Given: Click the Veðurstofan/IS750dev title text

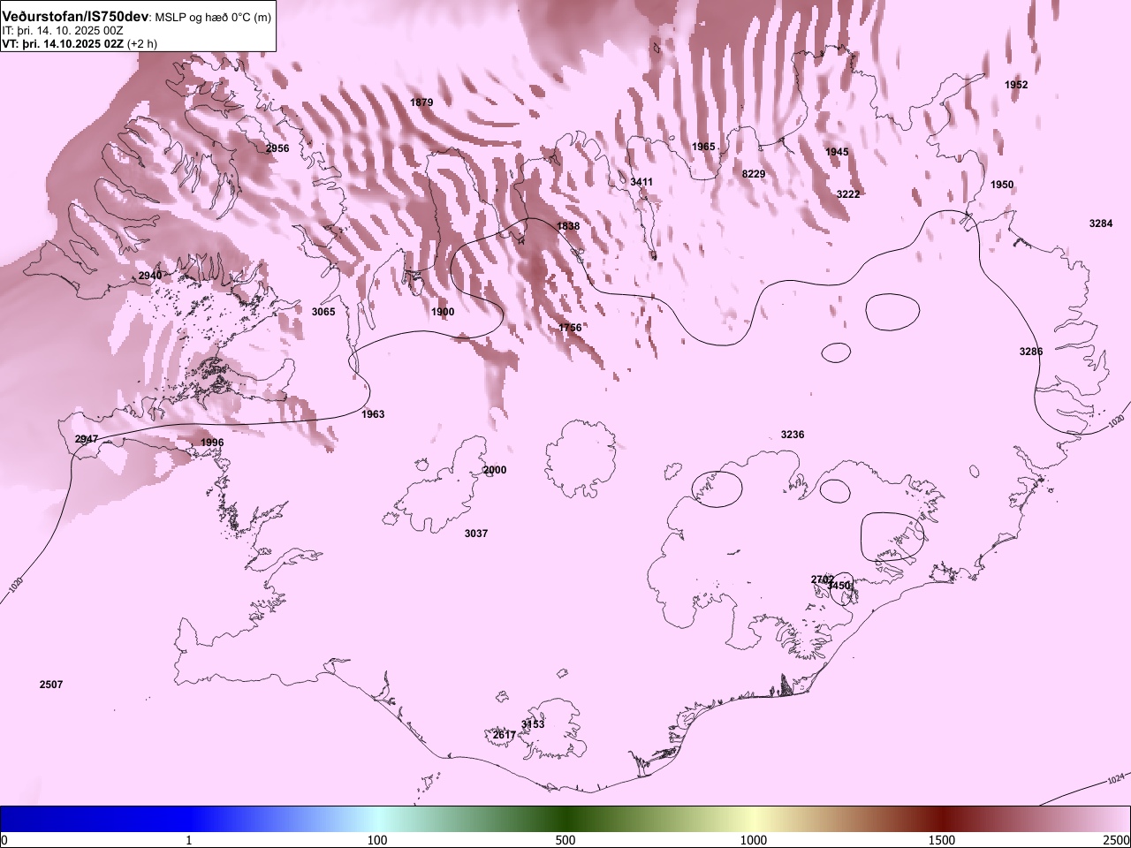Looking at the screenshot, I should pos(75,17).
